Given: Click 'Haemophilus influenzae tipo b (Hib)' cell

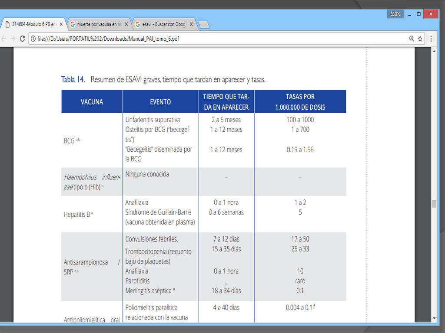Looking at the screenshot, I should (x=92, y=182).
